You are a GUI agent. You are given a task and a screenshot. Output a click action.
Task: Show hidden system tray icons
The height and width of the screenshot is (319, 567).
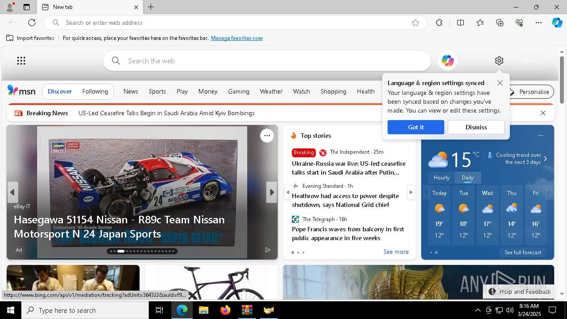click(478, 310)
